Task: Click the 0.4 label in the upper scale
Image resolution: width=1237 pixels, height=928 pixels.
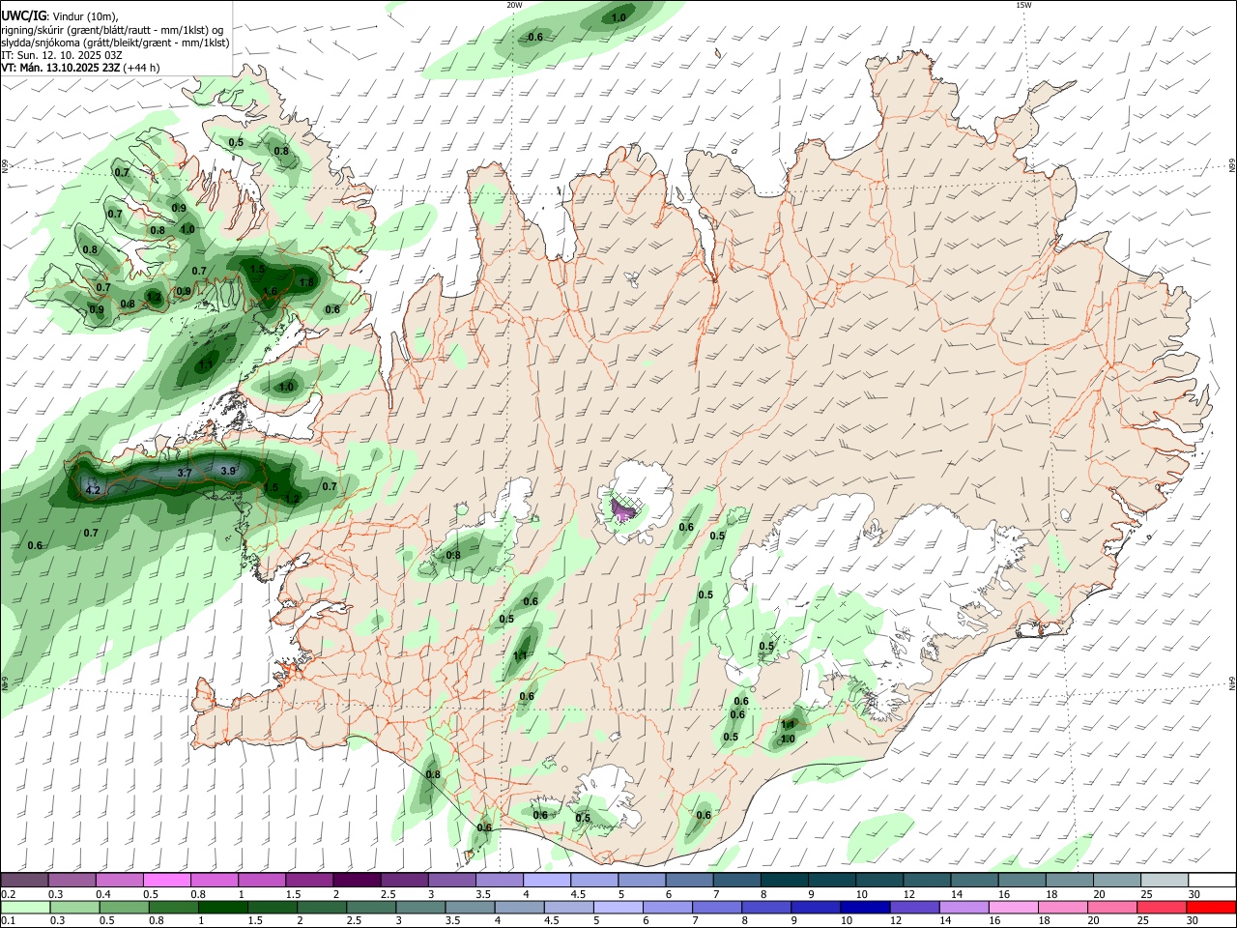Action: tap(103, 894)
